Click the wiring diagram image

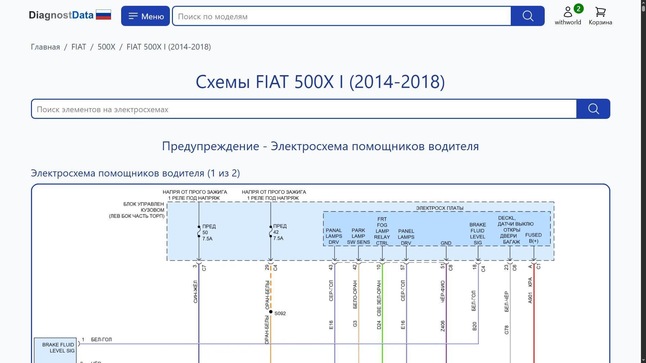[x=320, y=269]
